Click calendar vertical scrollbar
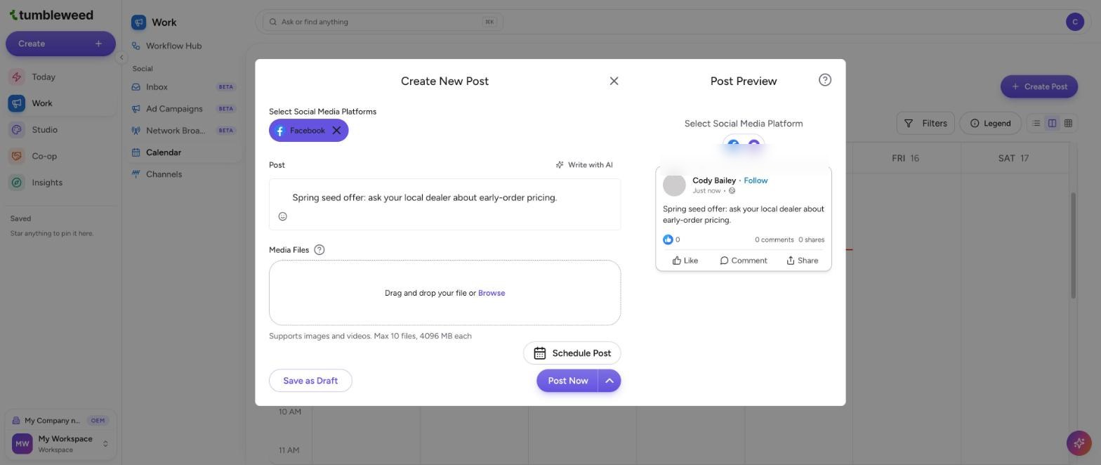The image size is (1101, 465). click(x=1073, y=244)
